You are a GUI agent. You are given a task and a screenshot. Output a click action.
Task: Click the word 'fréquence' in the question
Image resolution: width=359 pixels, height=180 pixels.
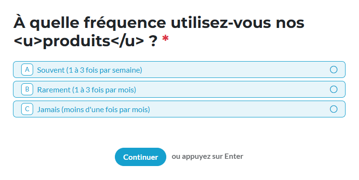pos(124,23)
